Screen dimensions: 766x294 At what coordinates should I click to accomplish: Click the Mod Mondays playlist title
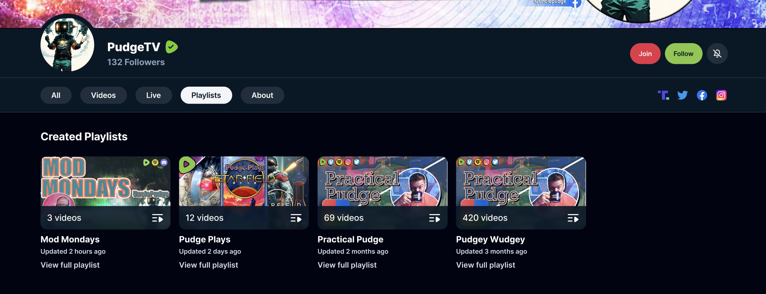70,240
